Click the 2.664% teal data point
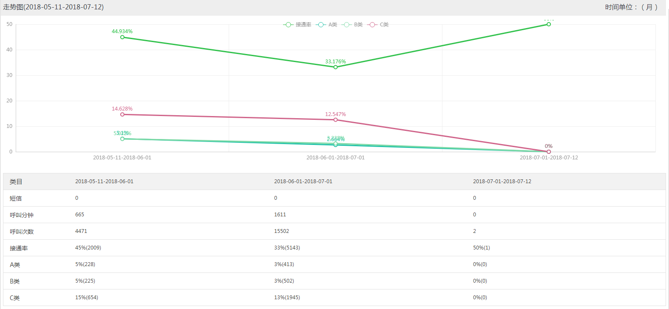 coord(335,145)
